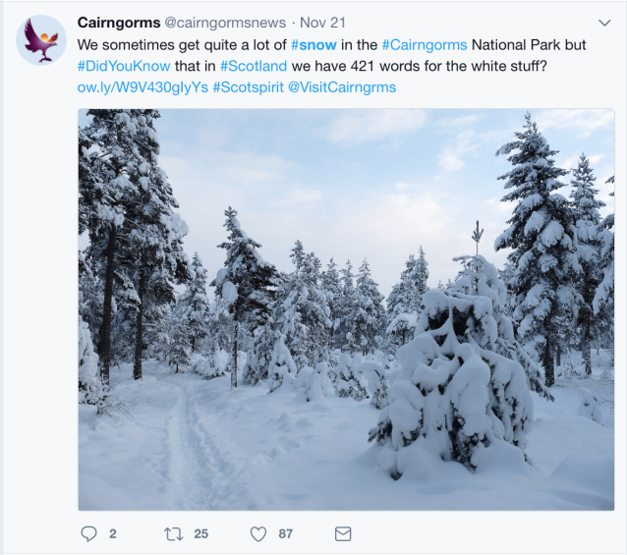Click the reply speech bubble icon
Viewport: 627px width, 555px height.
pyautogui.click(x=88, y=533)
